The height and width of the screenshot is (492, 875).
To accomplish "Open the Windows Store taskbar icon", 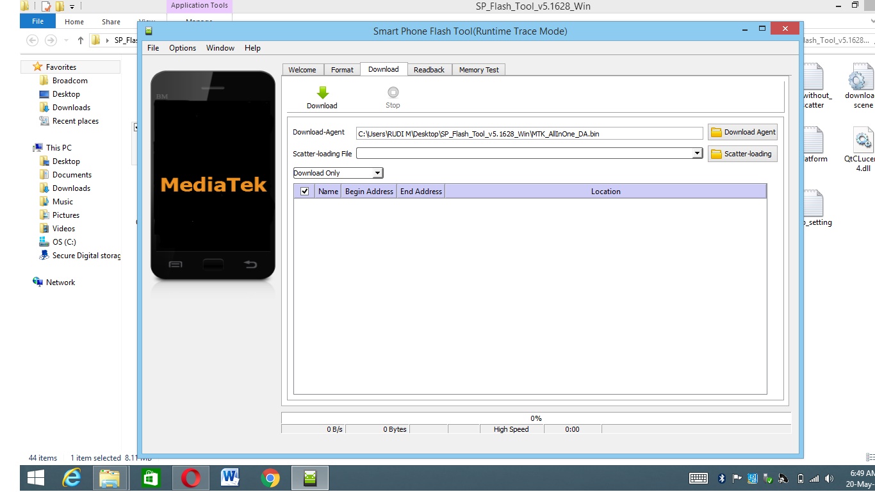I will pos(150,478).
